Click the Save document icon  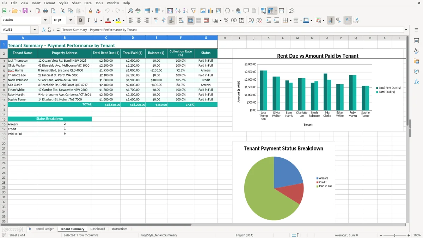pos(25,11)
